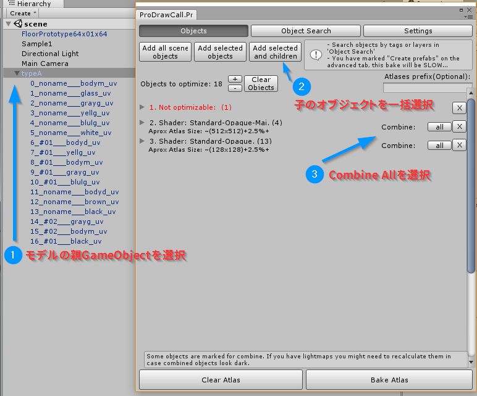Click Add all scene objects button
This screenshot has height=396, width=477.
[165, 52]
